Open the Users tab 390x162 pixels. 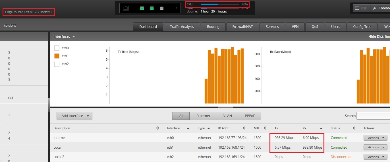tap(336, 26)
